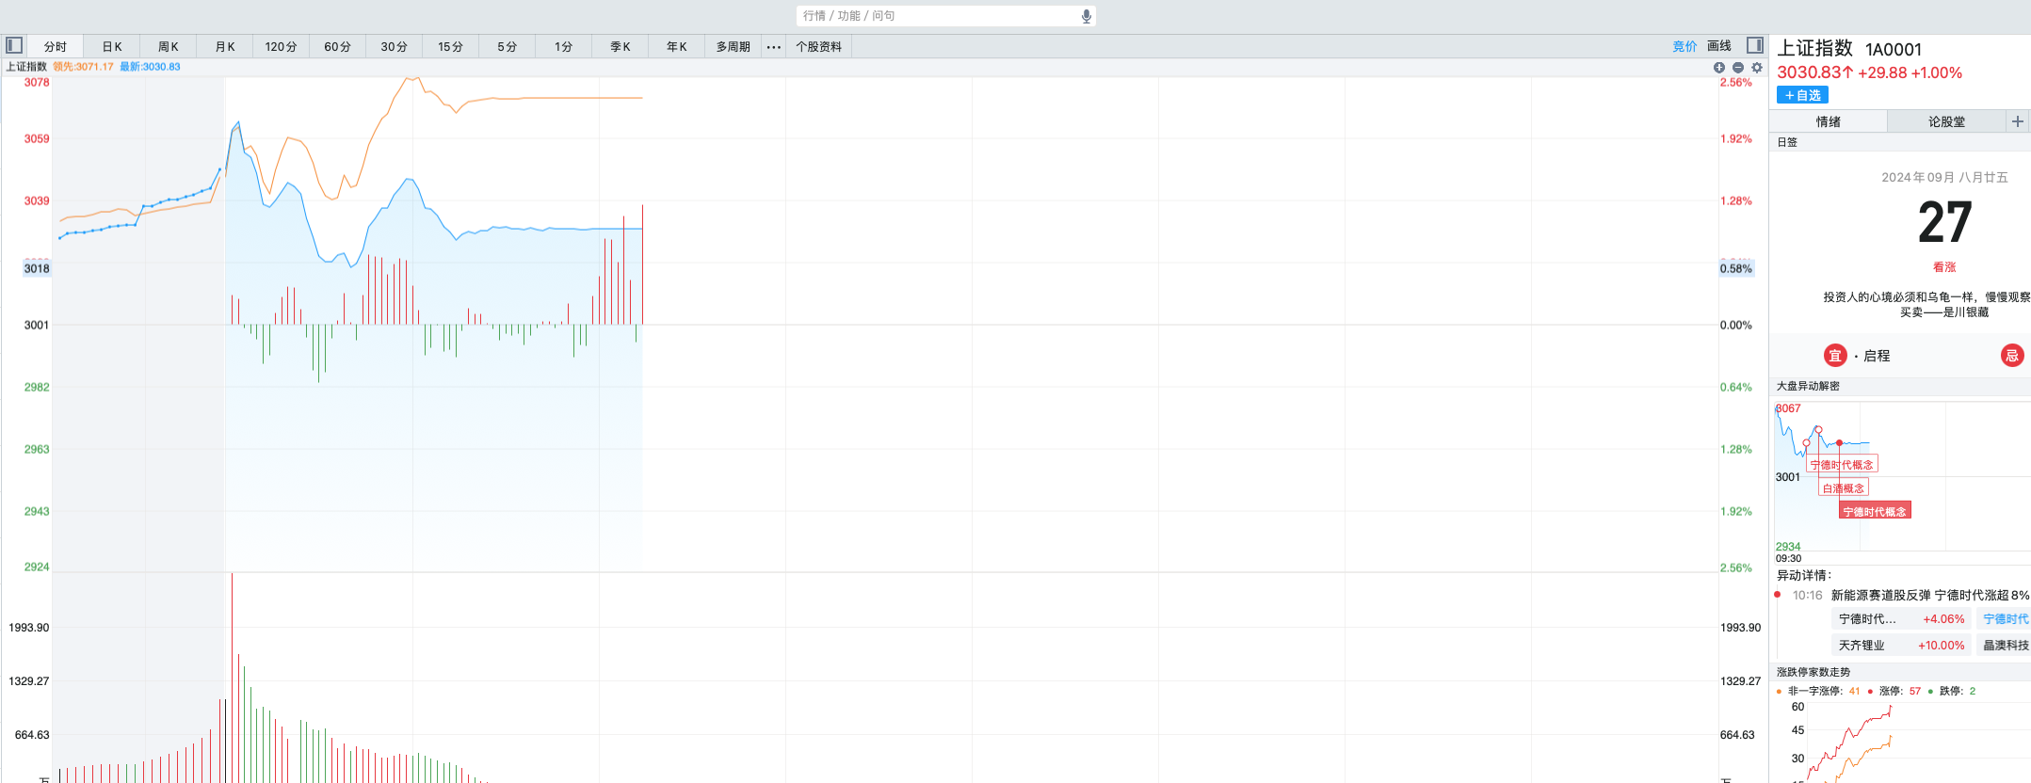Open 天齐锂业 stock entry
Viewport: 2031px width, 783px height.
pos(1862,646)
